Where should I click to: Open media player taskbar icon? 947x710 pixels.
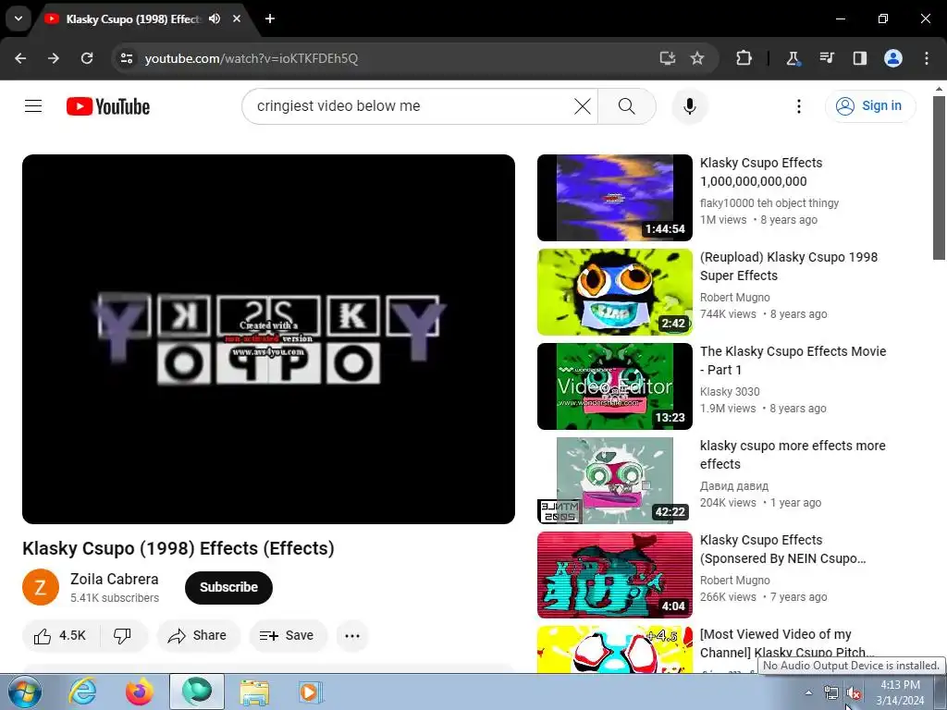click(x=311, y=692)
